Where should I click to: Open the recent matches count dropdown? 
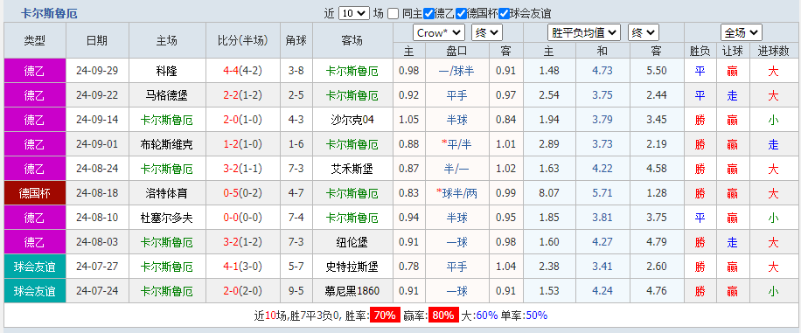[353, 14]
